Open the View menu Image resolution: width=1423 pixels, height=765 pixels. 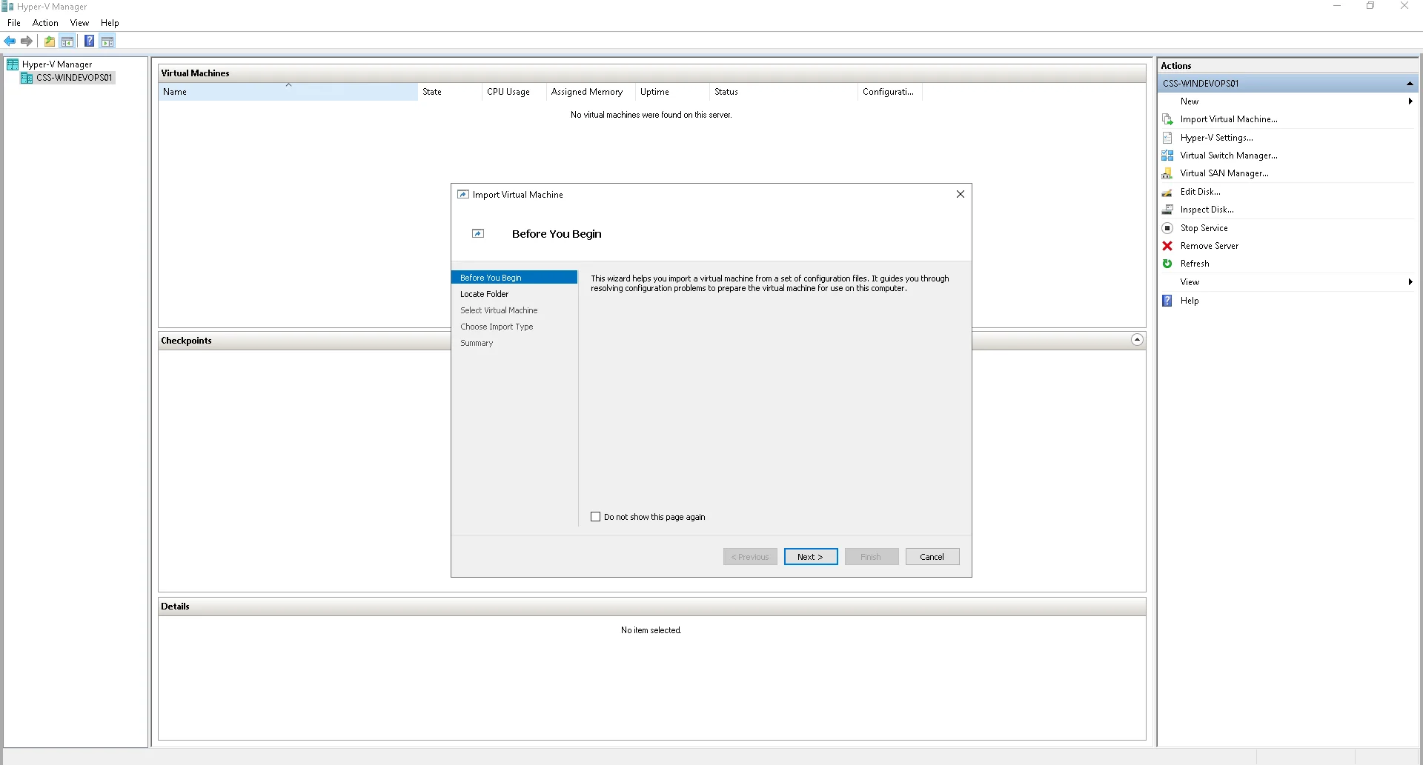(x=79, y=23)
